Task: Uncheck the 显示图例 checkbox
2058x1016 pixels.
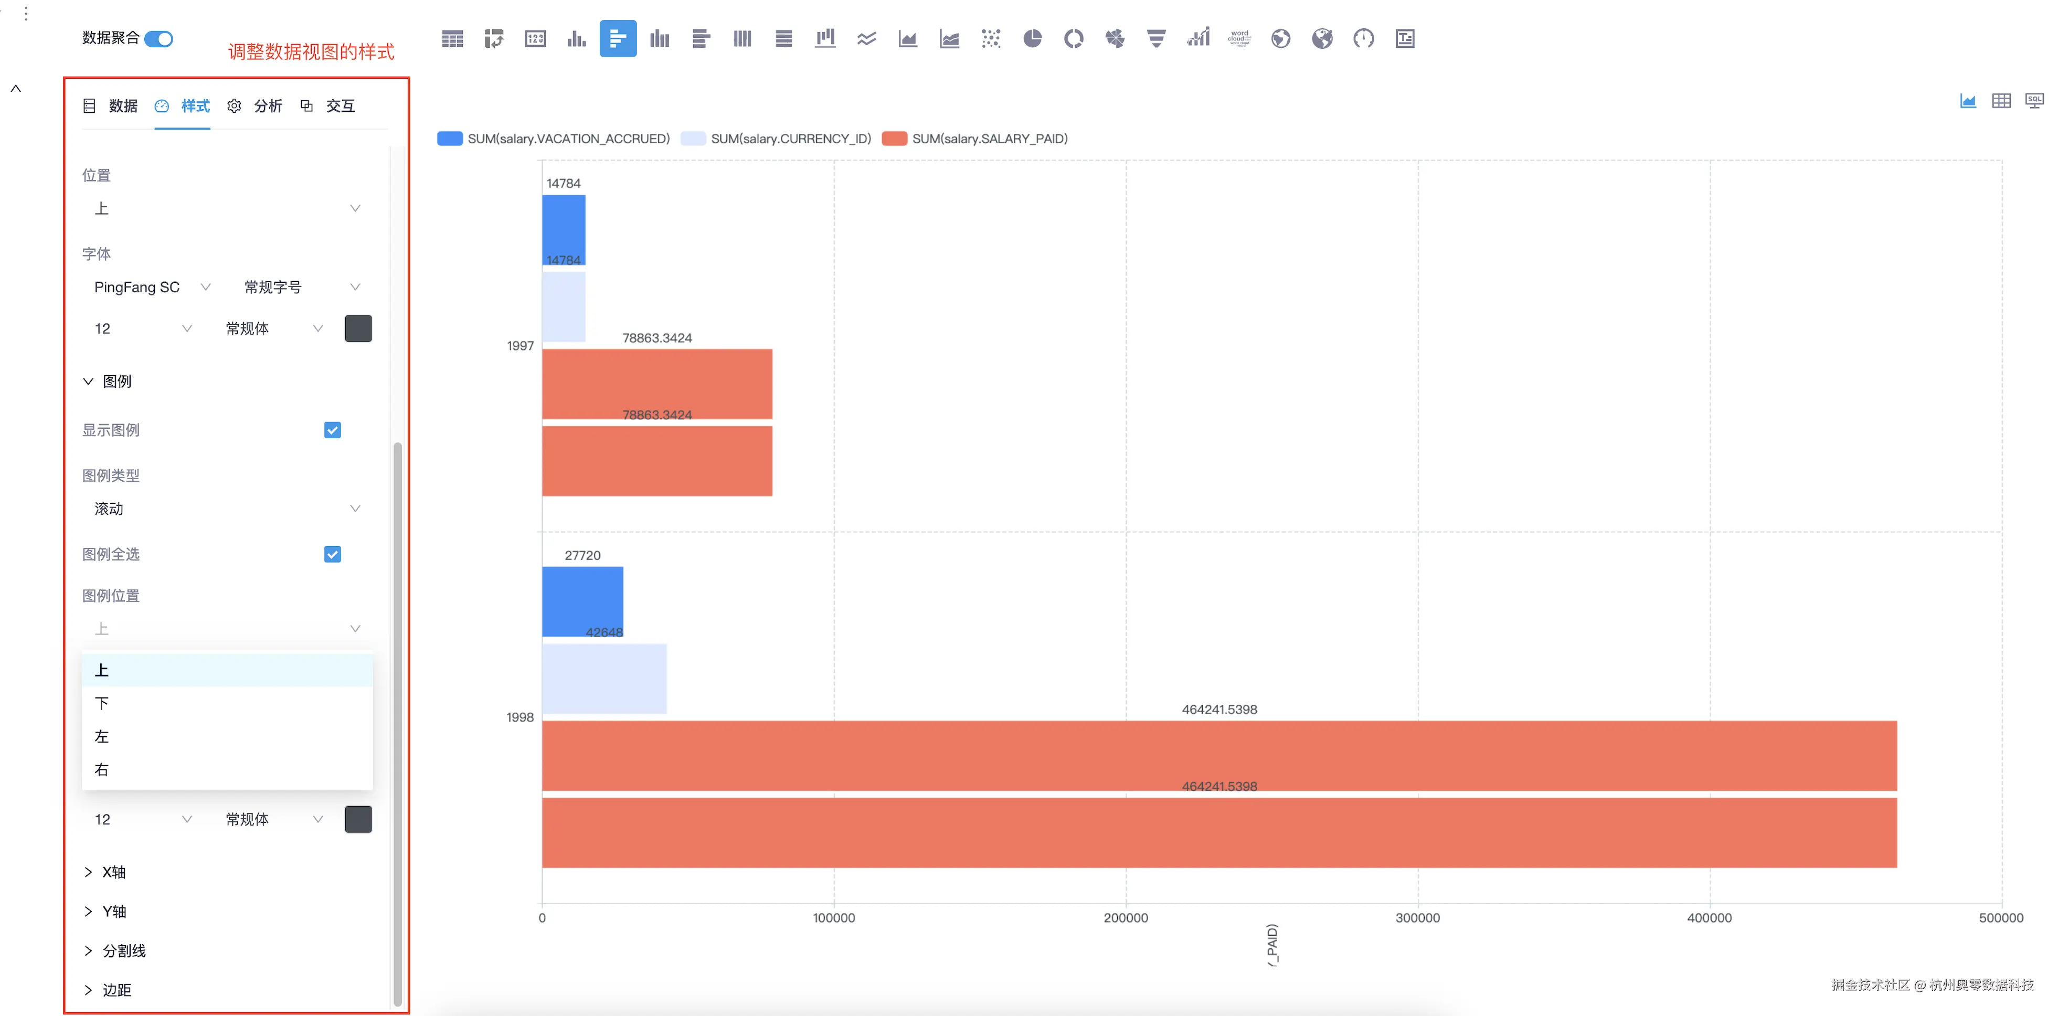Action: (332, 430)
